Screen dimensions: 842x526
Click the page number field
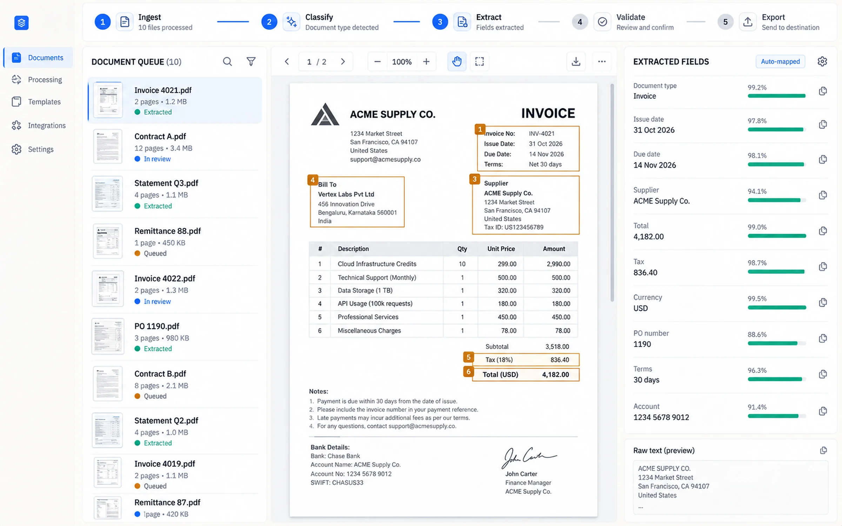click(x=317, y=62)
